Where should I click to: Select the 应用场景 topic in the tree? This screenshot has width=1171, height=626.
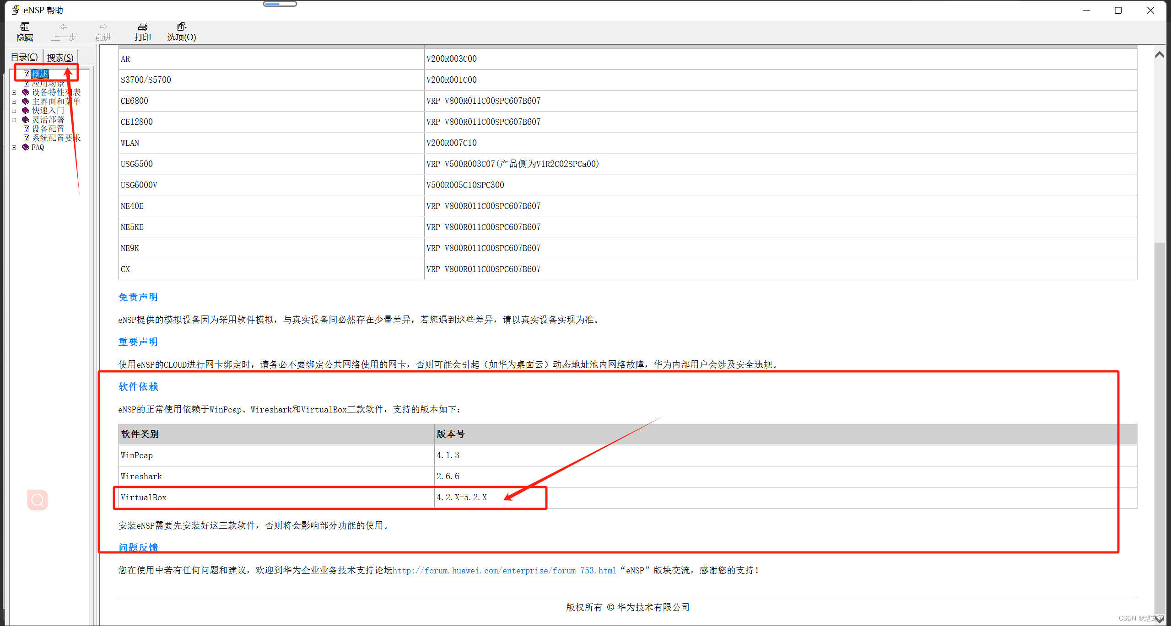coord(48,84)
